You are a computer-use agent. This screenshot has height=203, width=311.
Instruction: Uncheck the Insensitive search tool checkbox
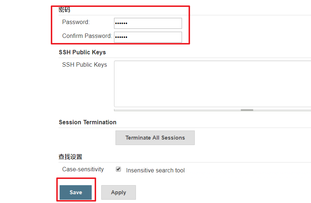click(x=118, y=169)
